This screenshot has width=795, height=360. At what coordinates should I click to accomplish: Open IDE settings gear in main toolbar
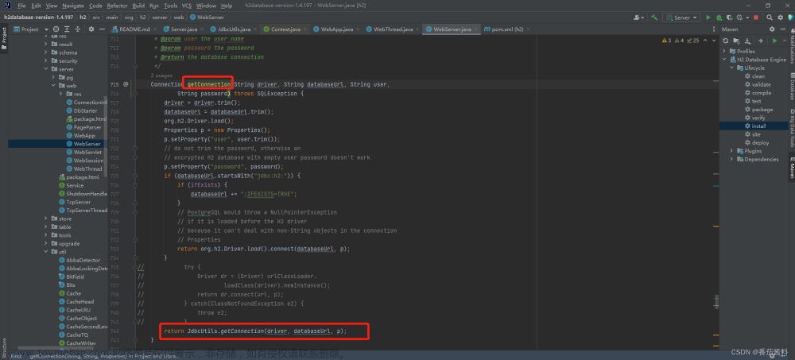click(x=780, y=17)
